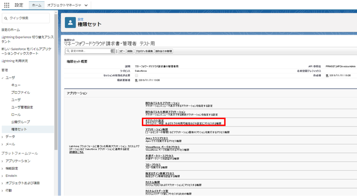This screenshot has height=196, width=357.
Task: Open the Apex クラスアクセス link
Action: 157,139
